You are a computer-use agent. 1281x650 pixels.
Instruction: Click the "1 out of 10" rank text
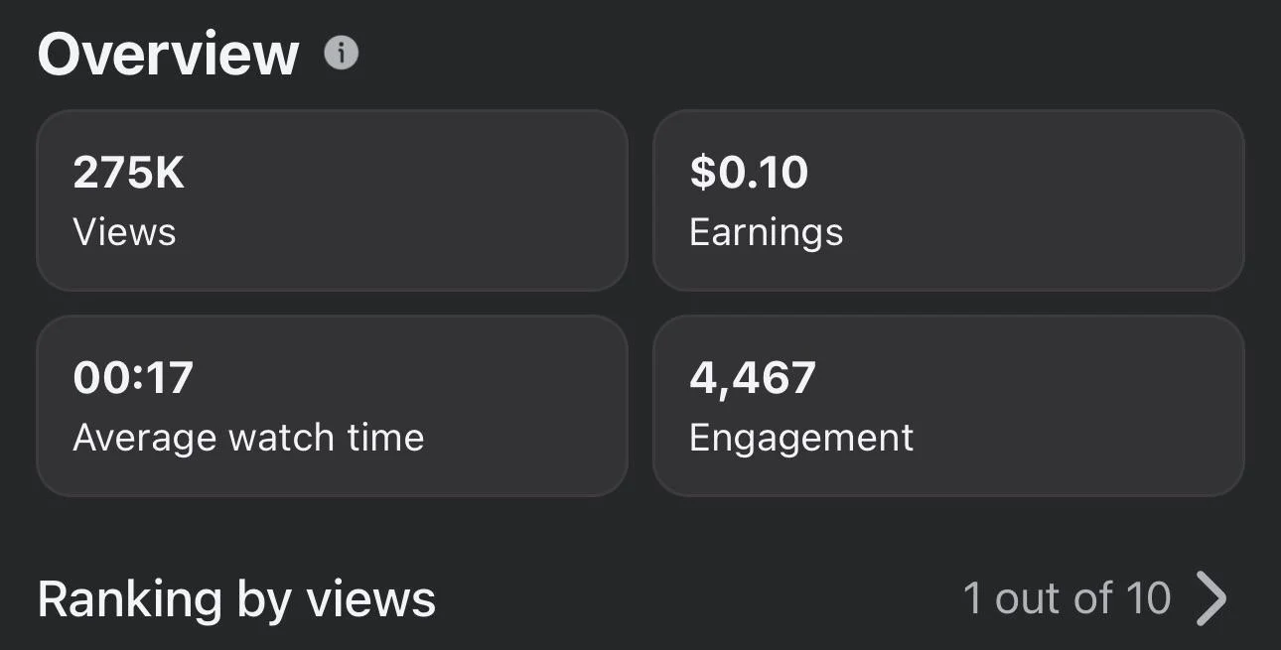click(x=1067, y=598)
